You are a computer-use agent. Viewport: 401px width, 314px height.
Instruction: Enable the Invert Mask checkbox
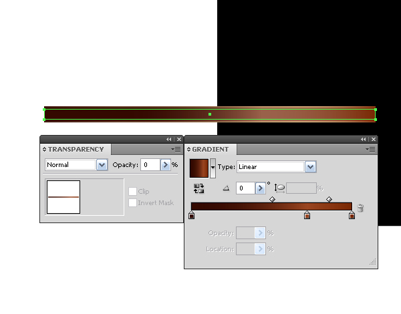pyautogui.click(x=132, y=203)
